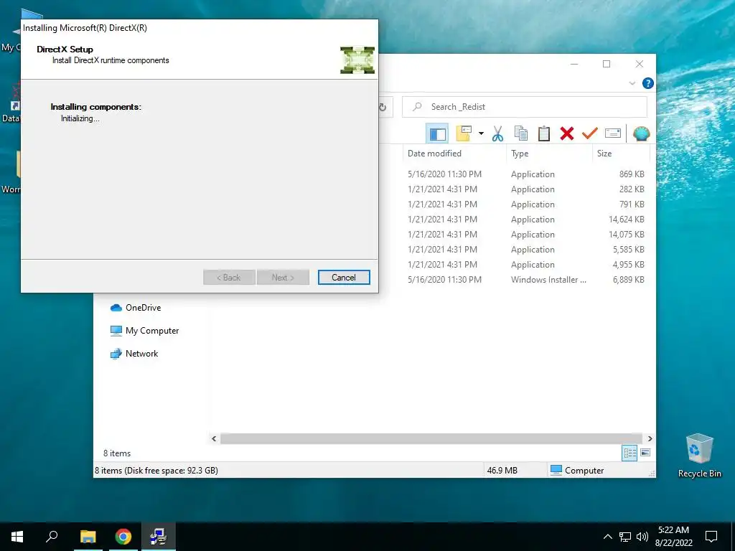Select the 5,585 KB Application file row
This screenshot has height=551, width=735.
(x=526, y=249)
